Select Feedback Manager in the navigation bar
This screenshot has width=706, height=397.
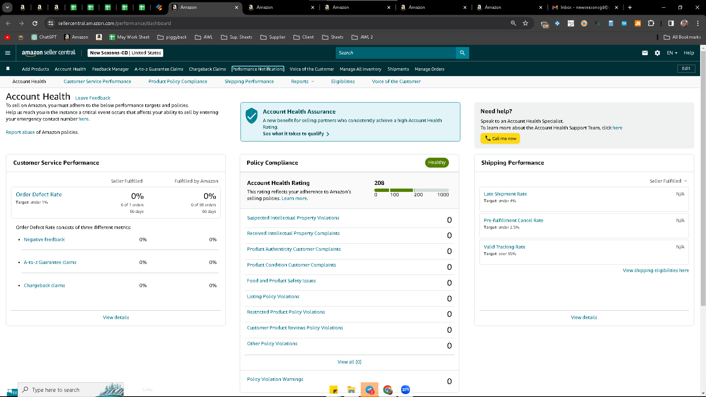tap(110, 69)
